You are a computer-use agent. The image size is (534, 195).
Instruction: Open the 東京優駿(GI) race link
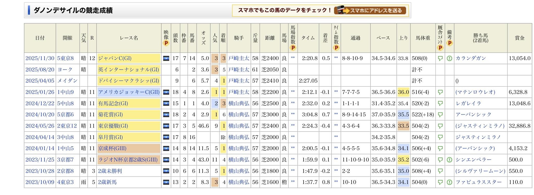[113, 126]
